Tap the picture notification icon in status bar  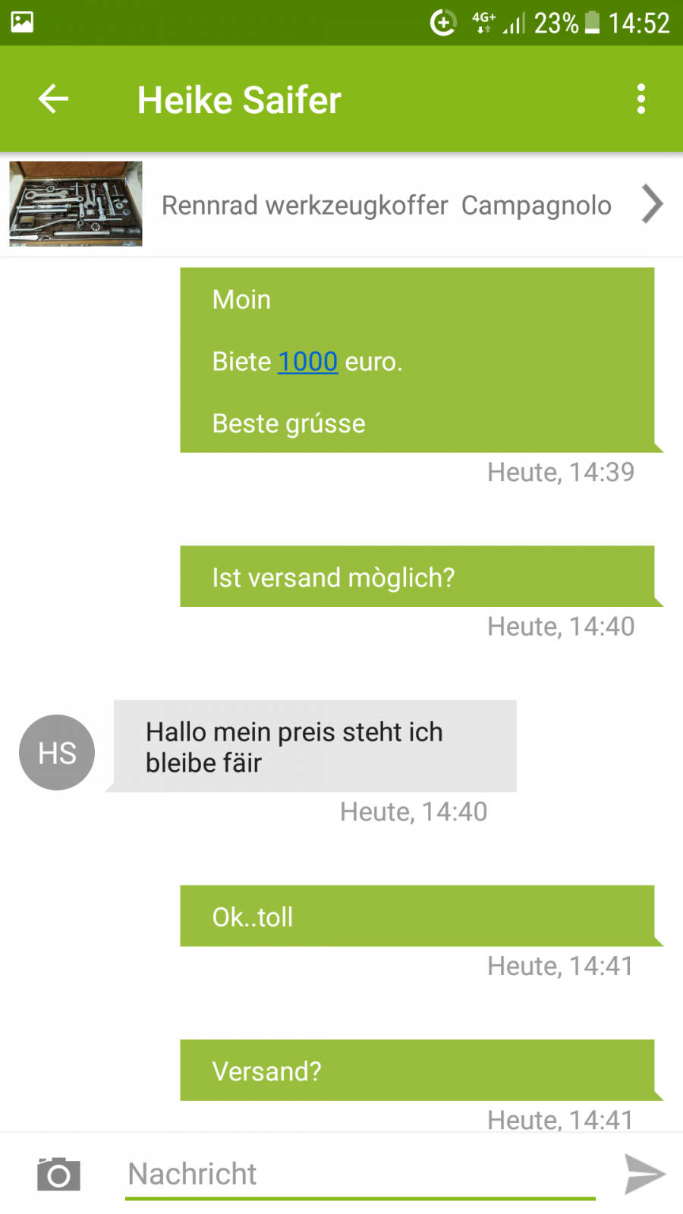point(22,22)
